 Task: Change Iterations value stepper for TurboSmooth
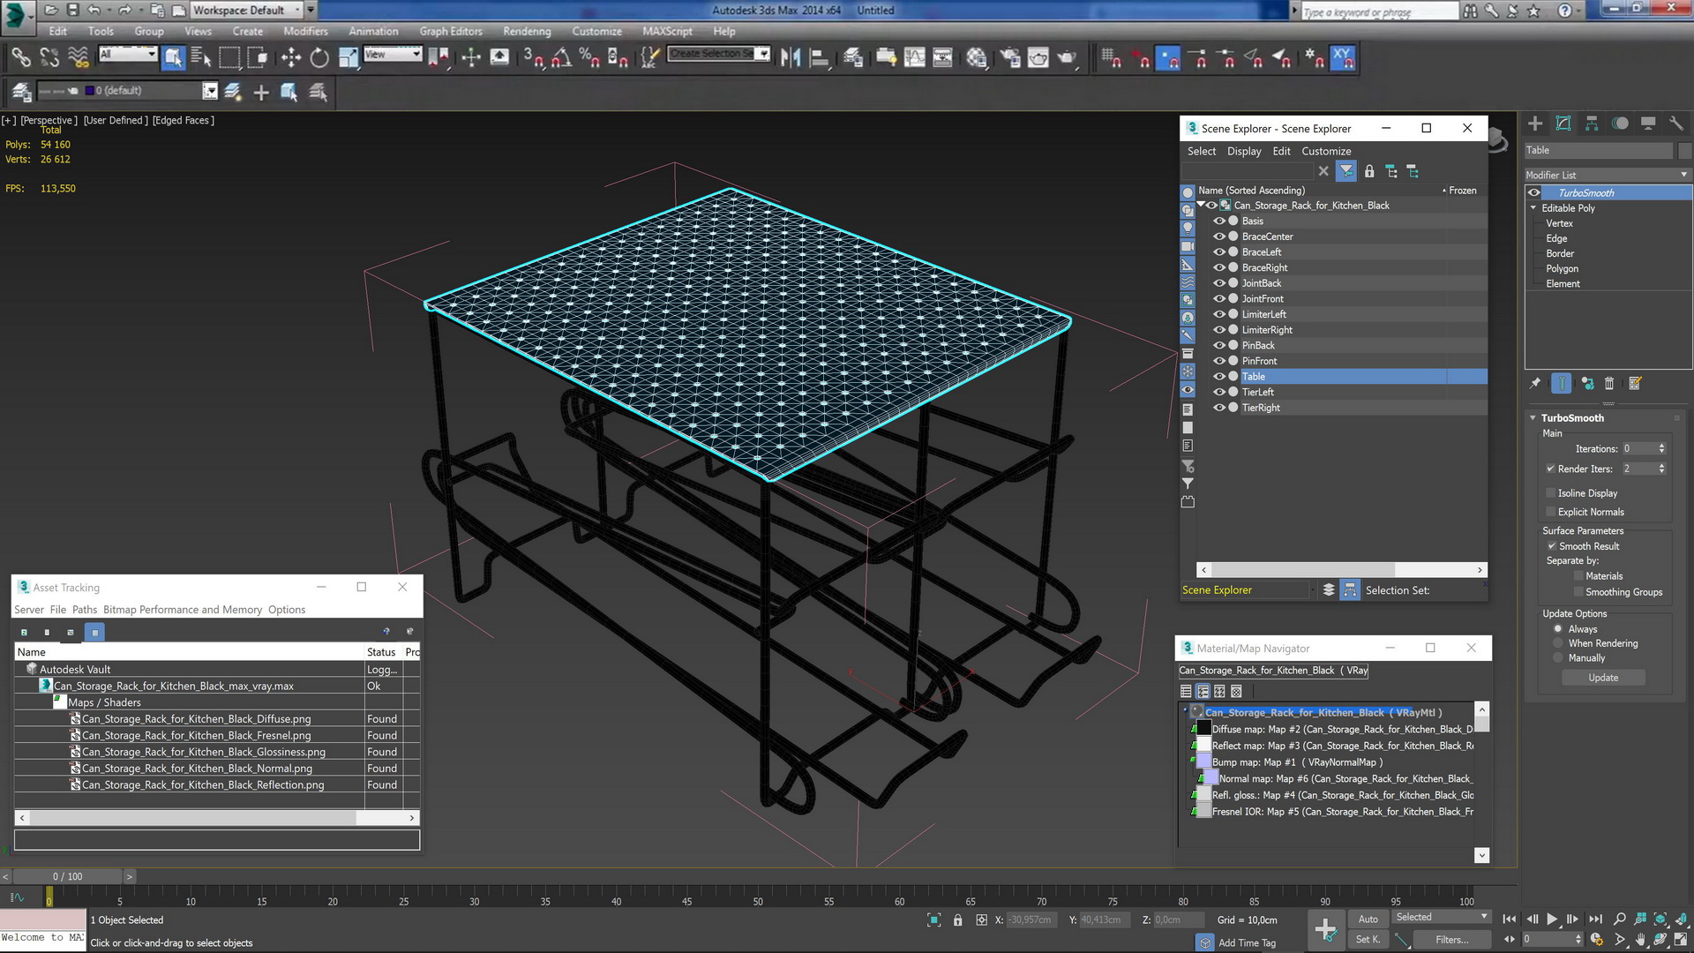1664,448
